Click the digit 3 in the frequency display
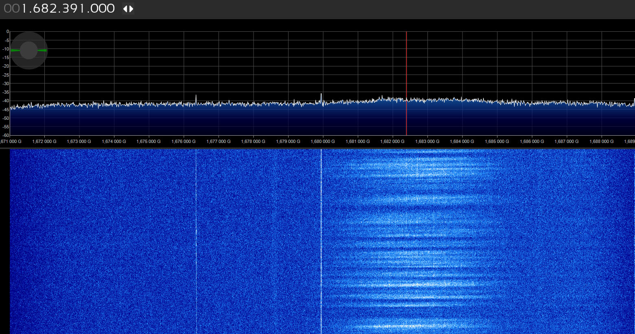Screen dimensions: 635x334 pos(66,9)
